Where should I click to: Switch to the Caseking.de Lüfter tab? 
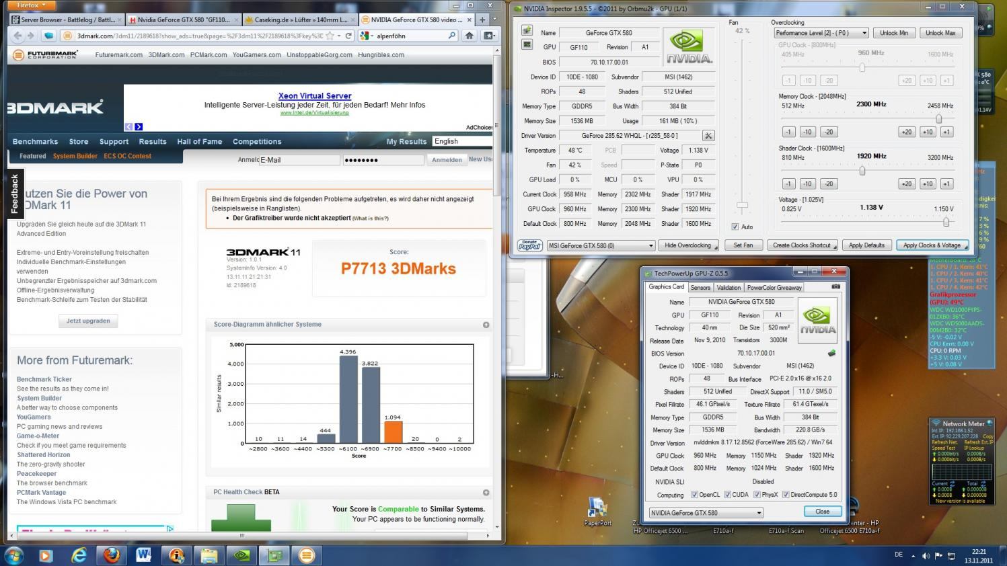coord(299,19)
